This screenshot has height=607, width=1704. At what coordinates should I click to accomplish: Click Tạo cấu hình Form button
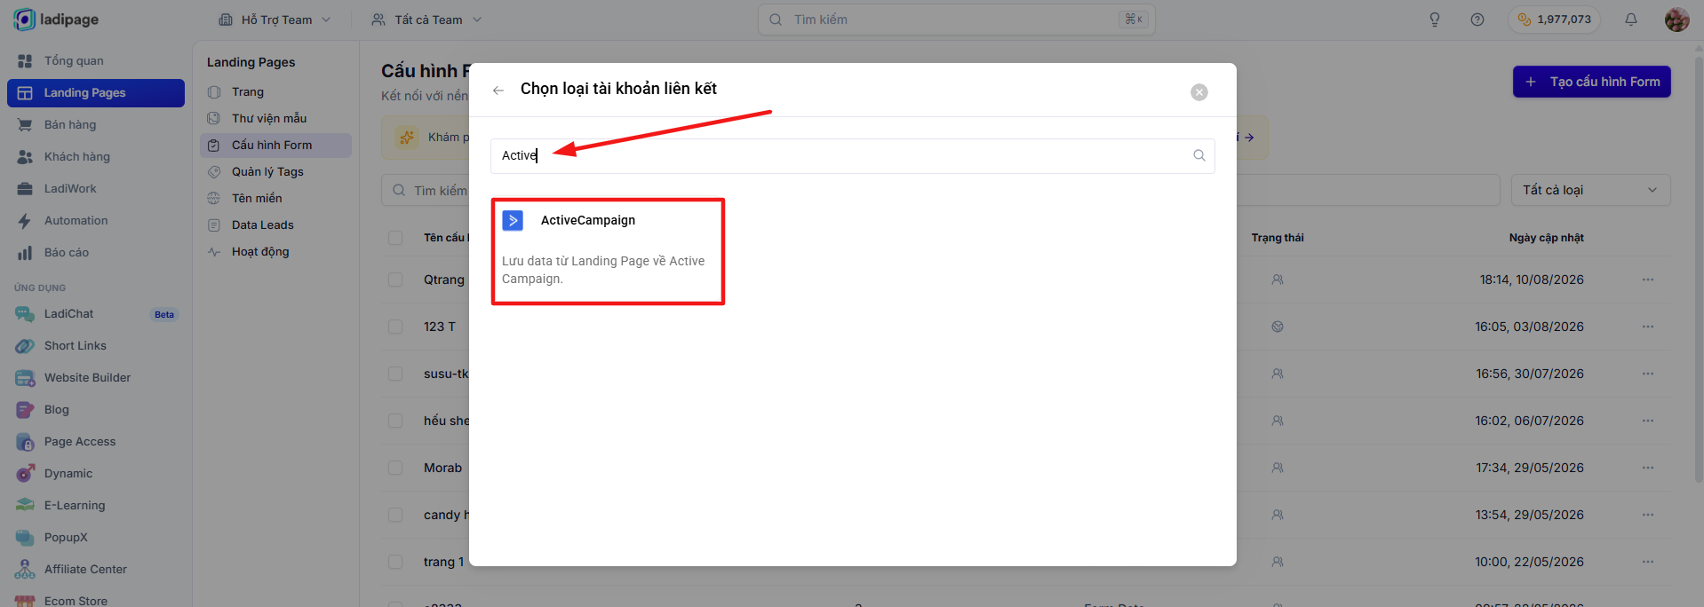[x=1592, y=82]
